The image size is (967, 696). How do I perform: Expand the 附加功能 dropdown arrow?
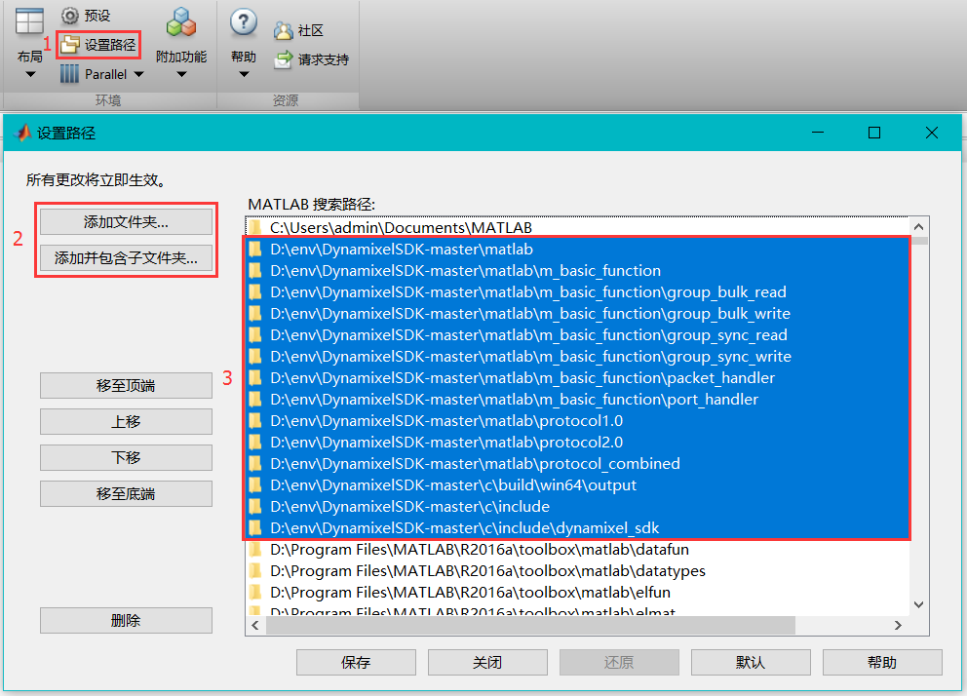tap(180, 75)
